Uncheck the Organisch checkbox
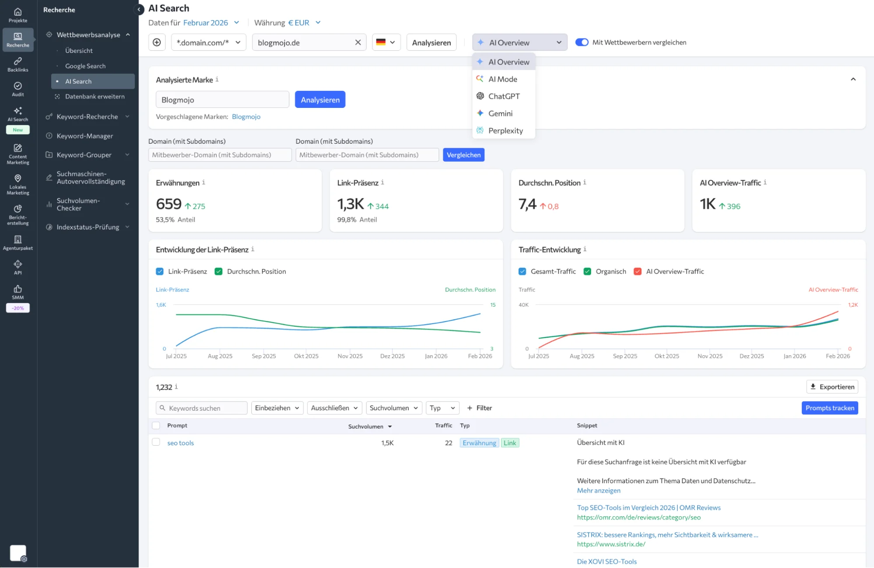Image resolution: width=874 pixels, height=568 pixels. pyautogui.click(x=587, y=271)
